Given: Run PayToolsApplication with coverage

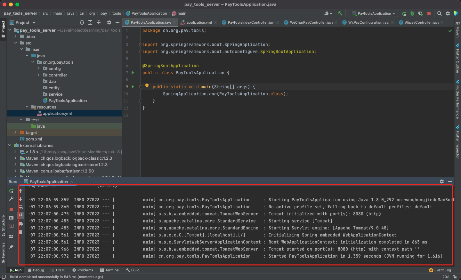Looking at the screenshot, I should point(421,13).
